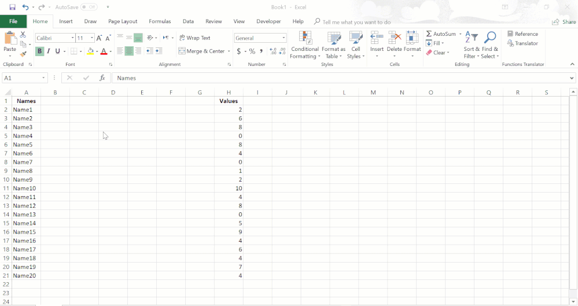Open the Calibri font name dropdown
The height and width of the screenshot is (306, 578).
(x=73, y=38)
